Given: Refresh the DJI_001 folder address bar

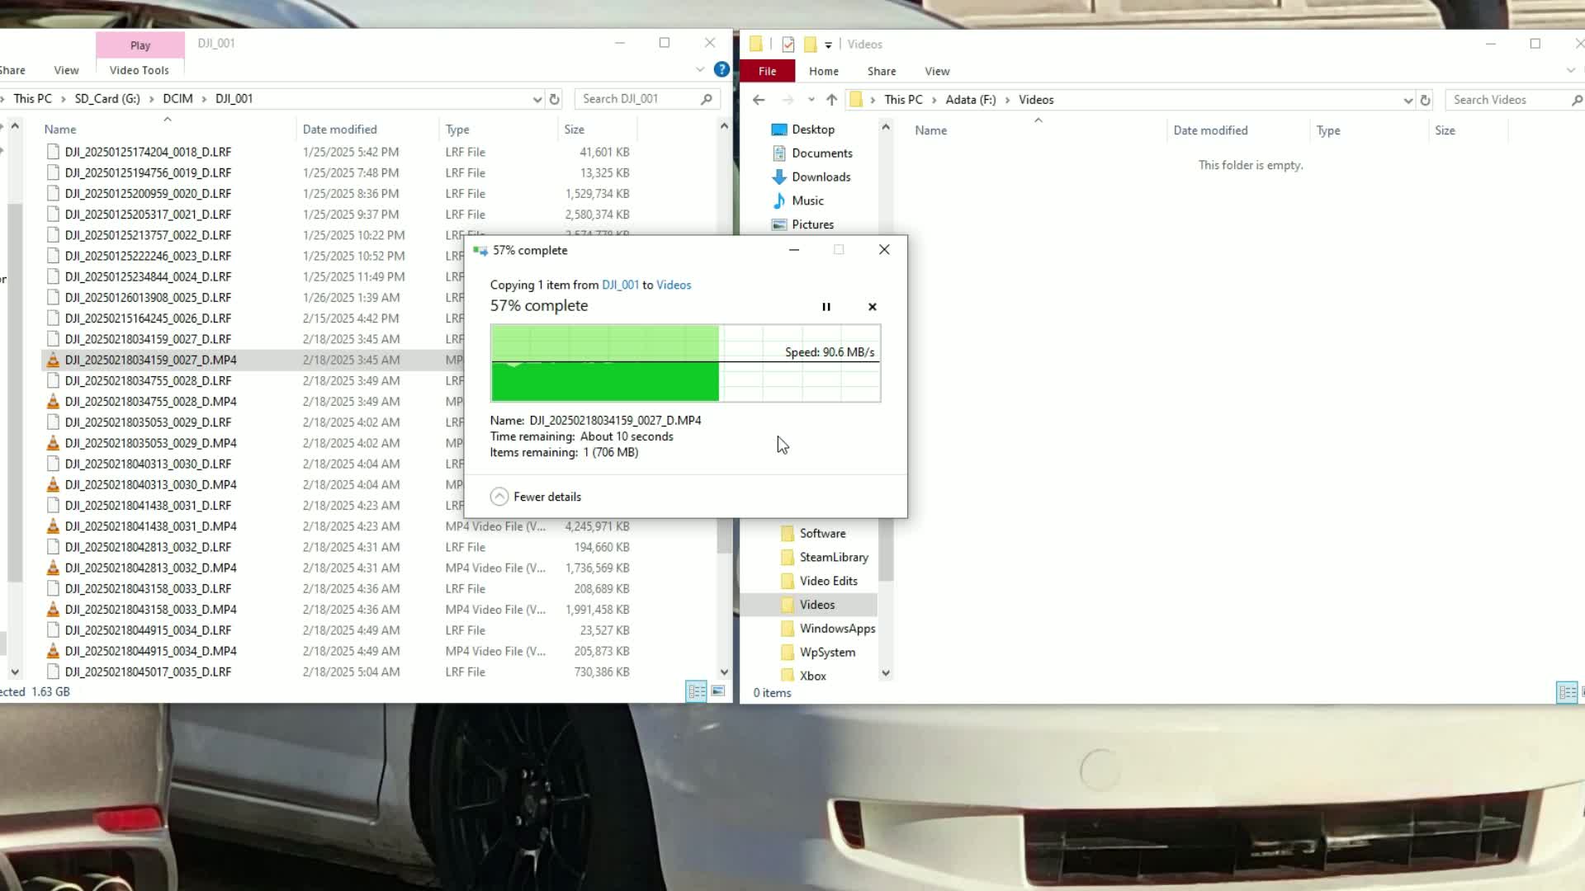Looking at the screenshot, I should tap(555, 99).
